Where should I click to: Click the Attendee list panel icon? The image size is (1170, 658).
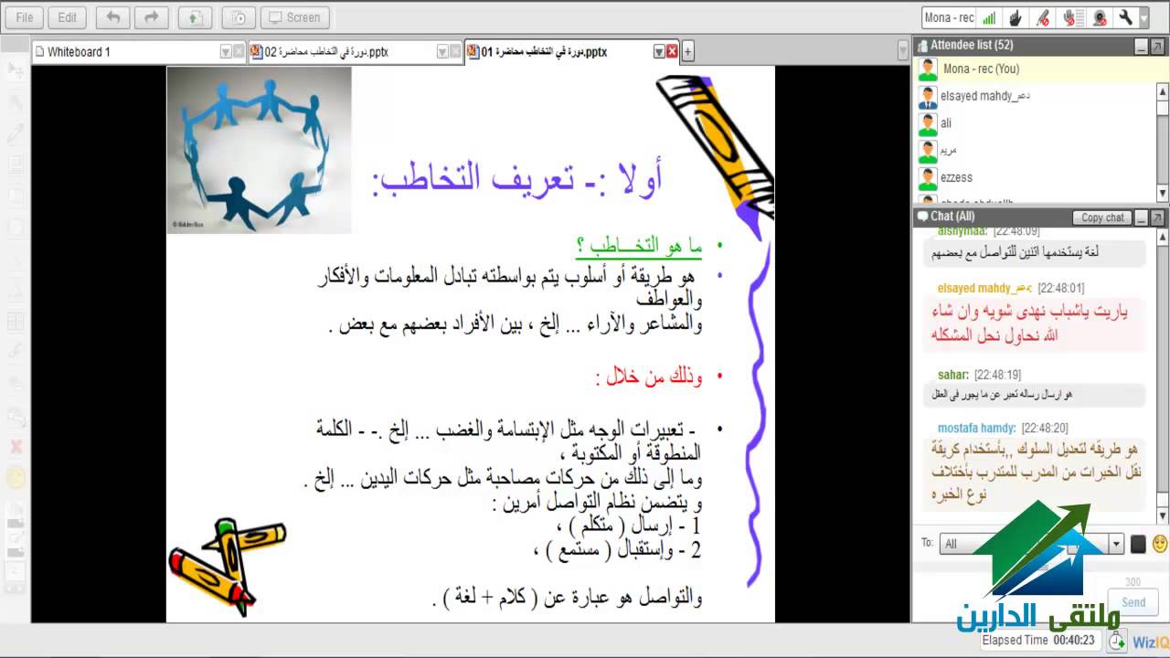click(x=921, y=46)
